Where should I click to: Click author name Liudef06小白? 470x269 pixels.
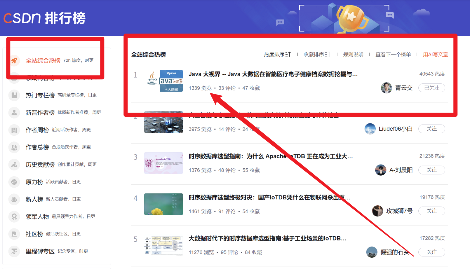click(396, 129)
